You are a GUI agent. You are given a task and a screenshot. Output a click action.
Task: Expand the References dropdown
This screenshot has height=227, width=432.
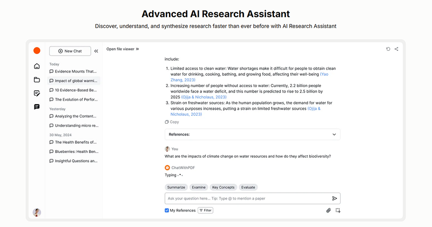click(x=252, y=135)
